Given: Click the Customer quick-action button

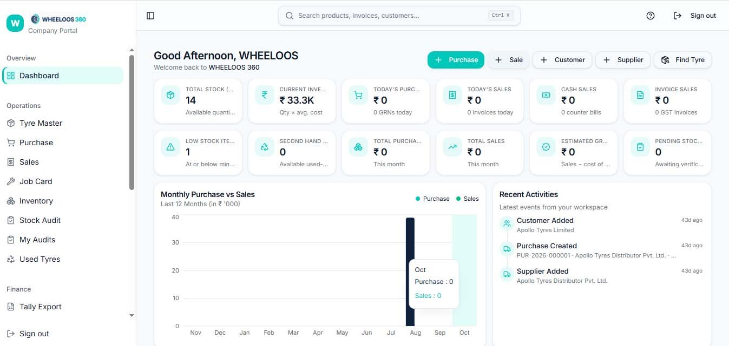Looking at the screenshot, I should [x=562, y=60].
